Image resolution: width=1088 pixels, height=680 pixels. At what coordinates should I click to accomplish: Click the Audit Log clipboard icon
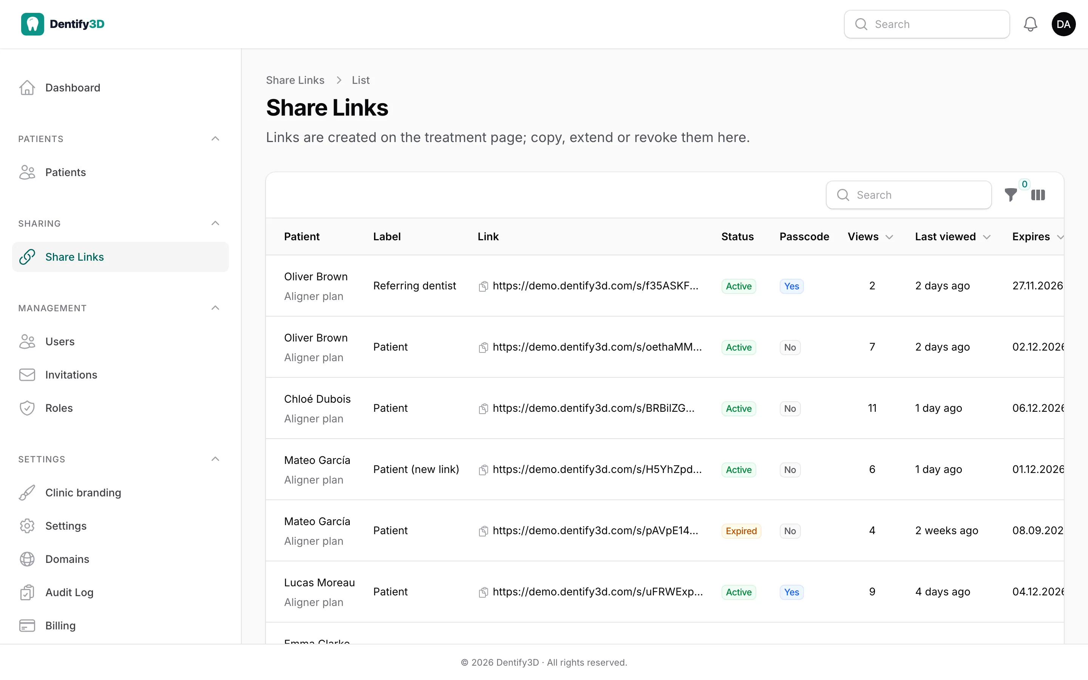tap(27, 592)
